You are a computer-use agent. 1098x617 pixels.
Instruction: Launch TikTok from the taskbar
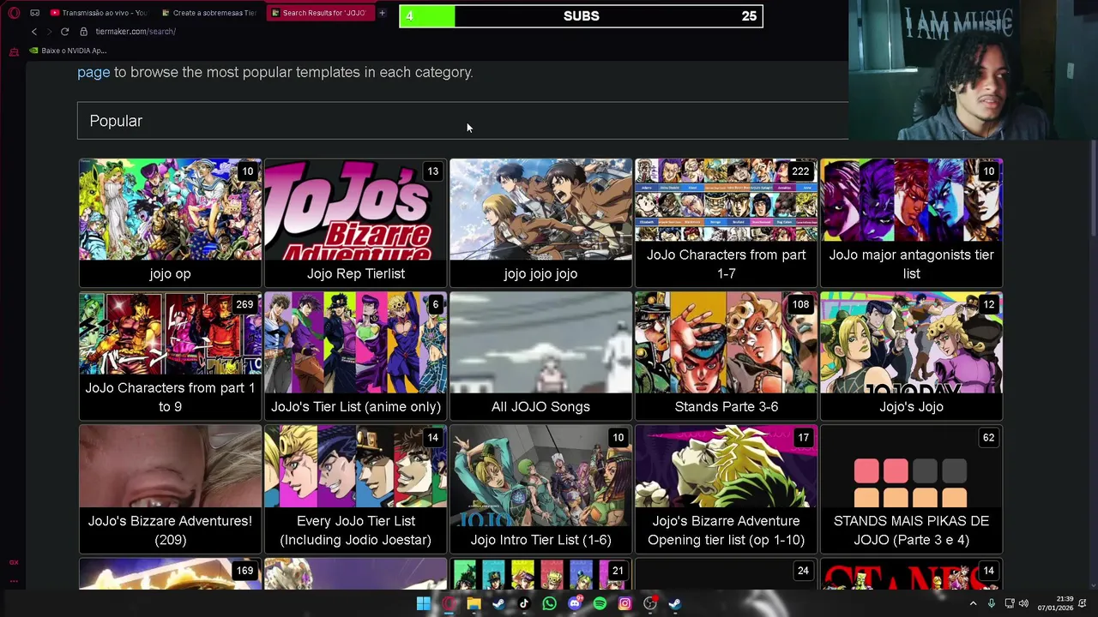click(524, 603)
